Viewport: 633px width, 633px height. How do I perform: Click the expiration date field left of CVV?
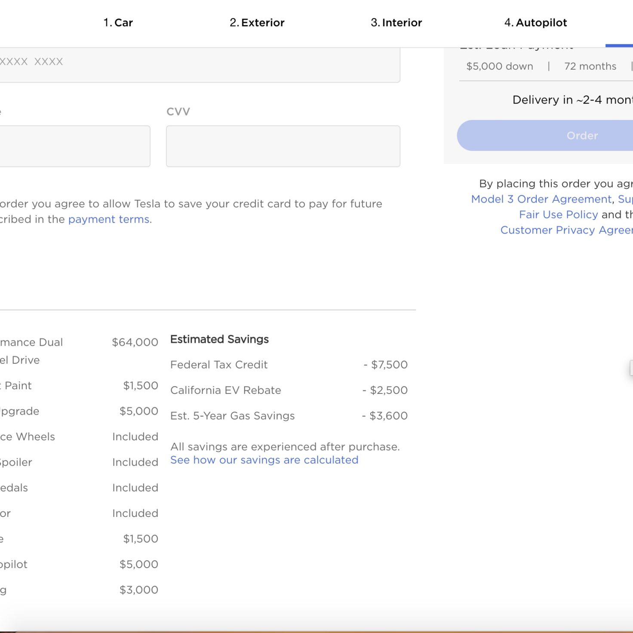[x=75, y=146]
